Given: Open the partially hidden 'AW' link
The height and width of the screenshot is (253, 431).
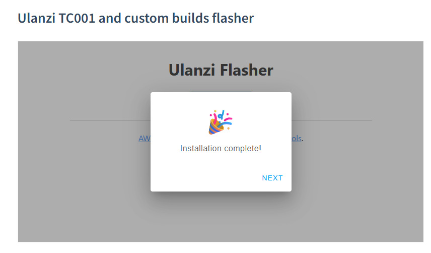Looking at the screenshot, I should coord(145,138).
